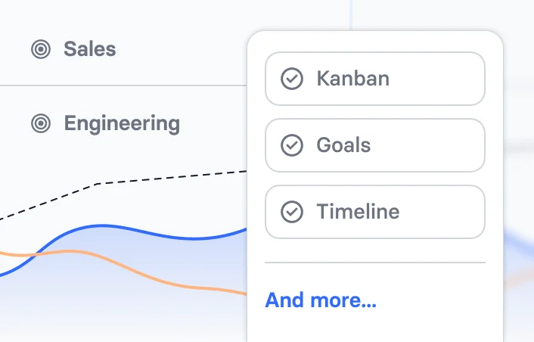Screen dimensions: 534x342
Task: Select the Goals option pill
Action: [374, 145]
